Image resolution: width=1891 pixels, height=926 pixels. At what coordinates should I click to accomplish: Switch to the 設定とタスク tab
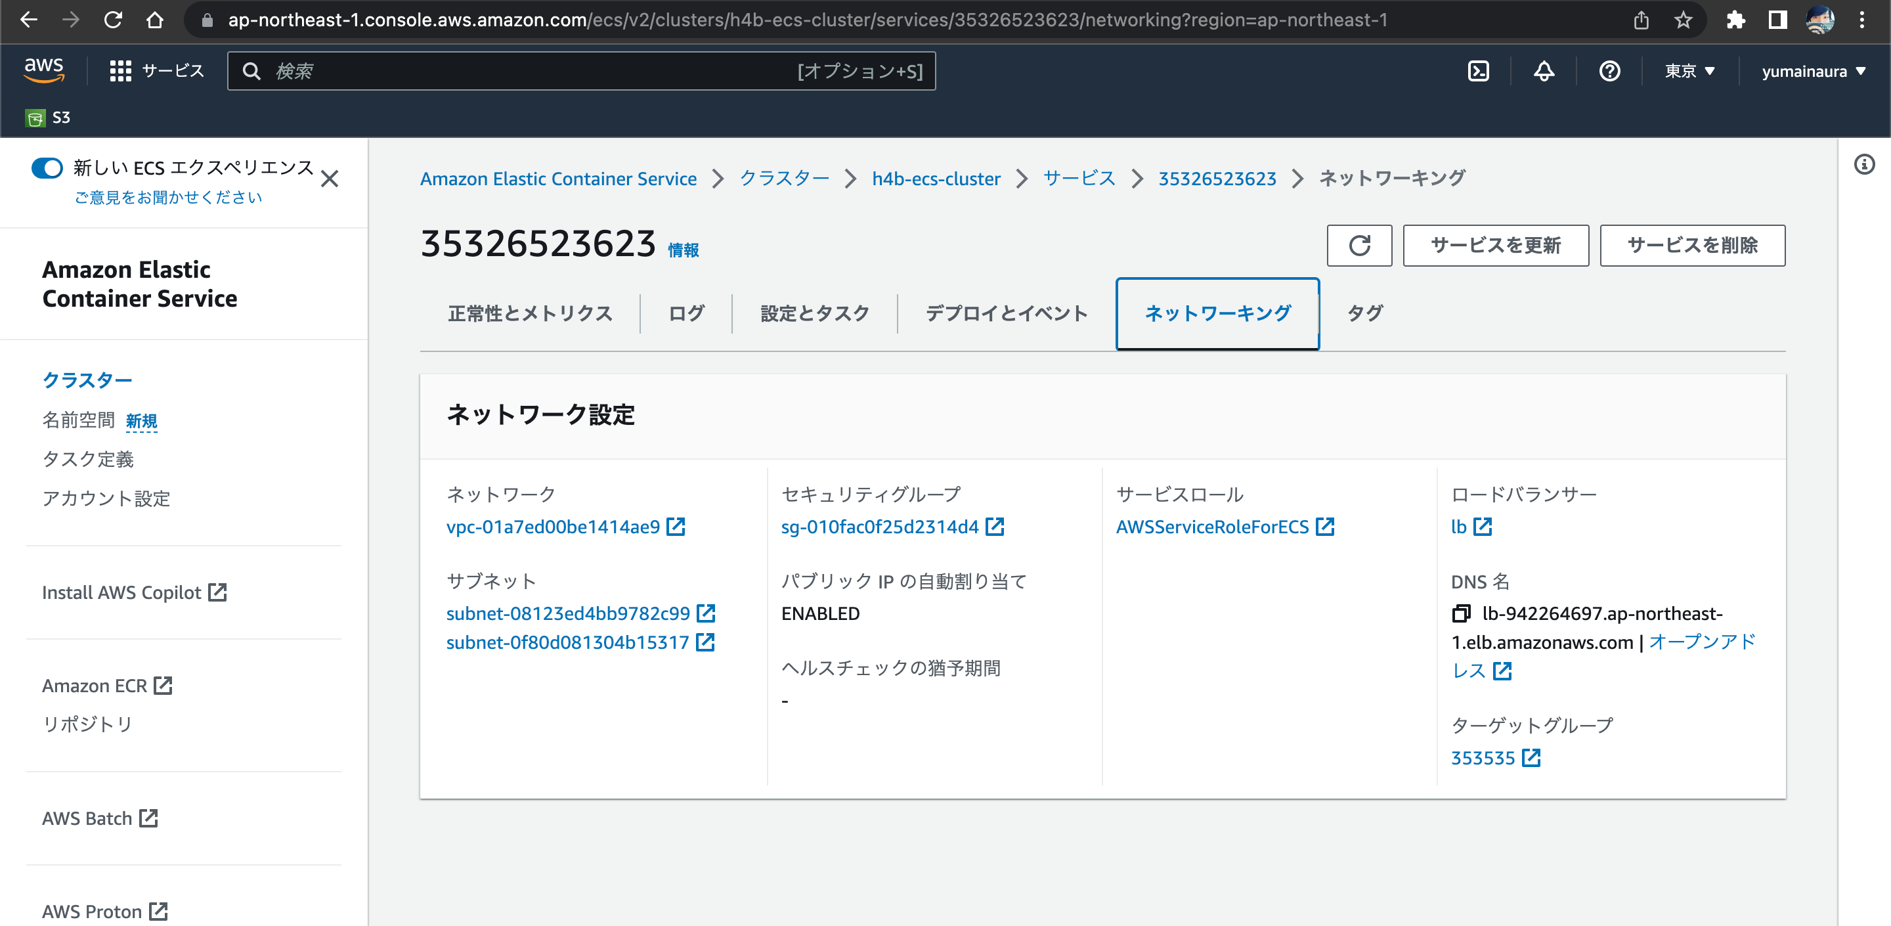pos(815,313)
